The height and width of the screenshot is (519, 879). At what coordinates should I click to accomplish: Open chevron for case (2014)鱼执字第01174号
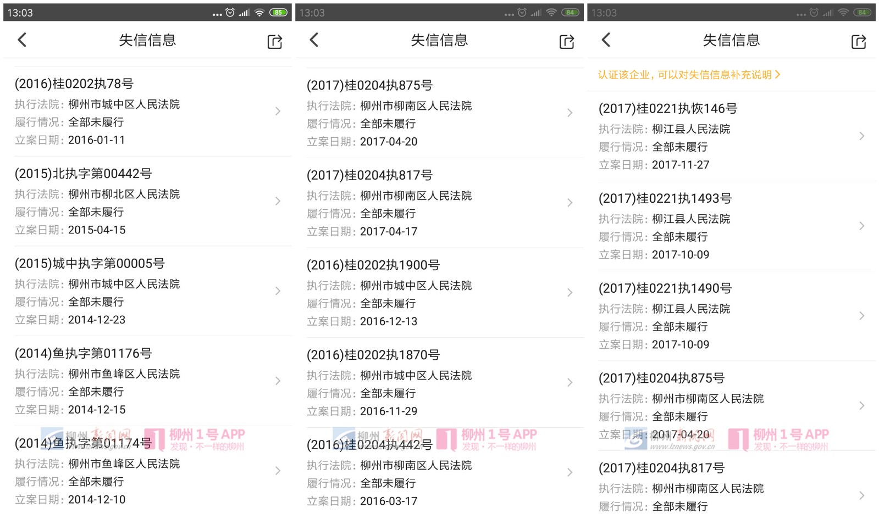[x=278, y=471]
